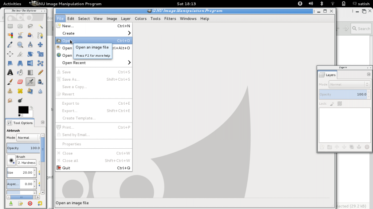The height and width of the screenshot is (209, 373).
Task: Click the brush preview thumbnail
Action: (x=11, y=160)
